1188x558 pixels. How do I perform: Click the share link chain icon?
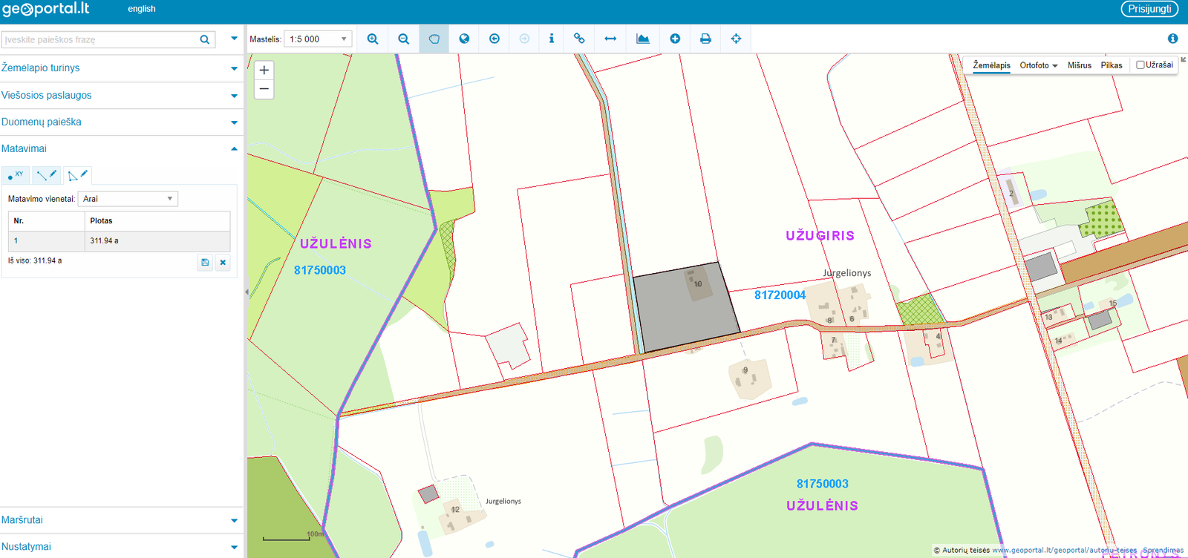click(x=579, y=39)
